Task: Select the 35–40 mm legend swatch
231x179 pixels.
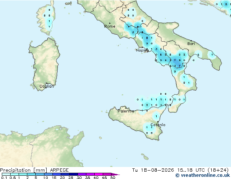Action: click(x=90, y=174)
